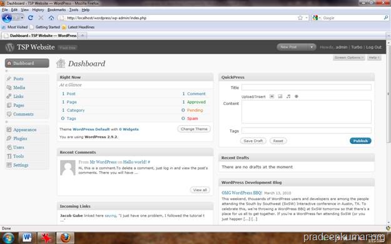Open the bookmark star dropdown arrow

307,18
